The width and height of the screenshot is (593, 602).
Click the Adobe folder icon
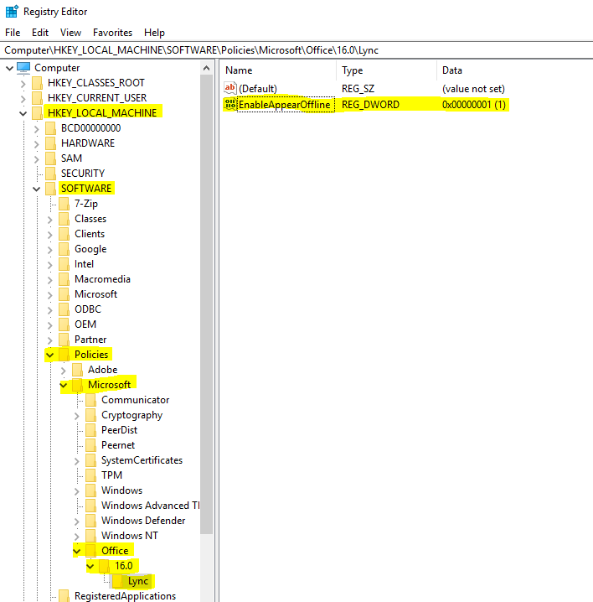[78, 370]
